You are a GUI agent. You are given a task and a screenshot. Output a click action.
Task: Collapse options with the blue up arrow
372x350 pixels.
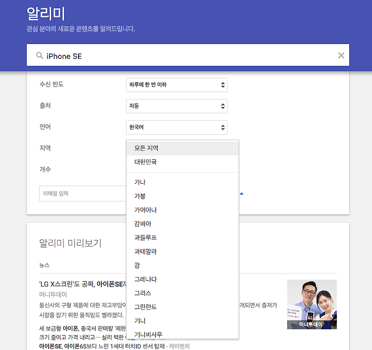click(241, 194)
